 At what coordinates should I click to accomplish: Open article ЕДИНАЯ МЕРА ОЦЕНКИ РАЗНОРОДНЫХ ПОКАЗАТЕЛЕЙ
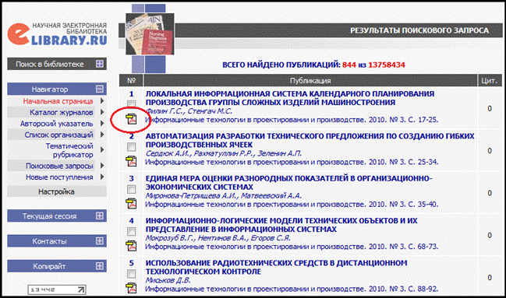(x=288, y=182)
